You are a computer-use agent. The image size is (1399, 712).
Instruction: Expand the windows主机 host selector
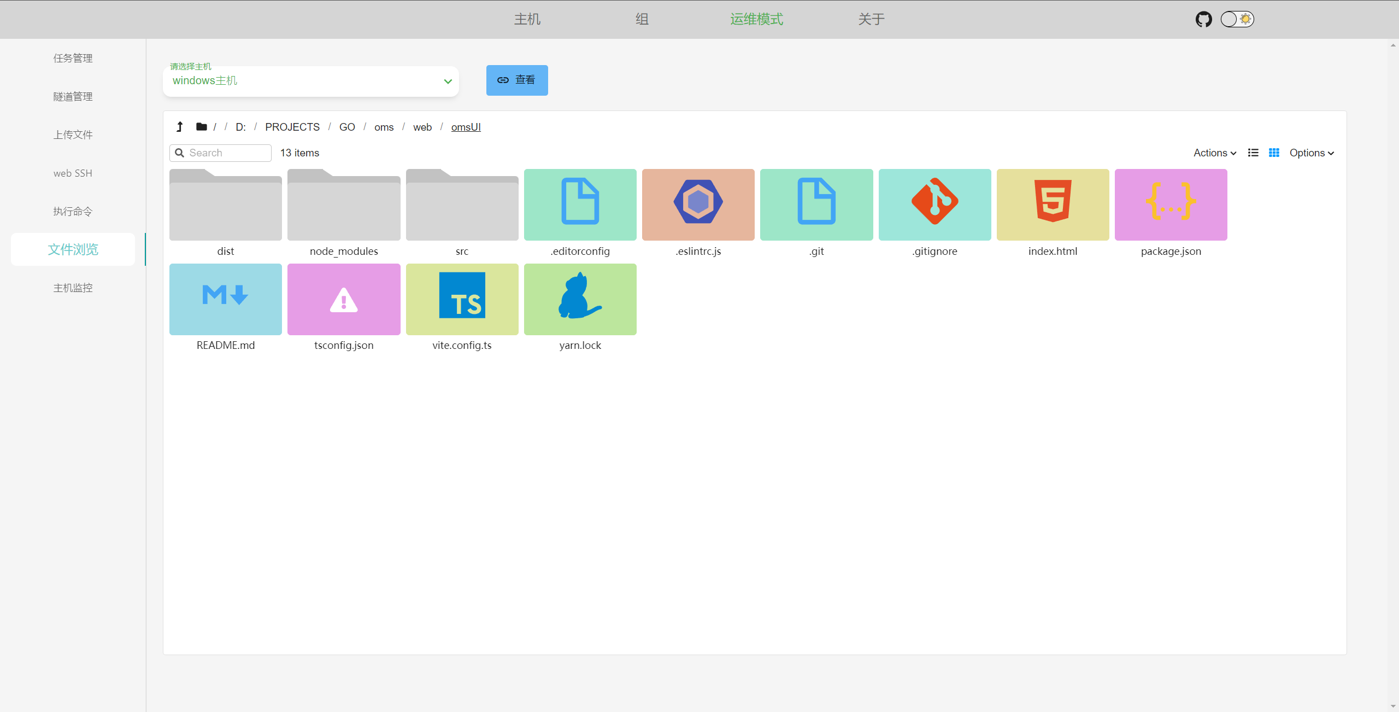coord(310,81)
